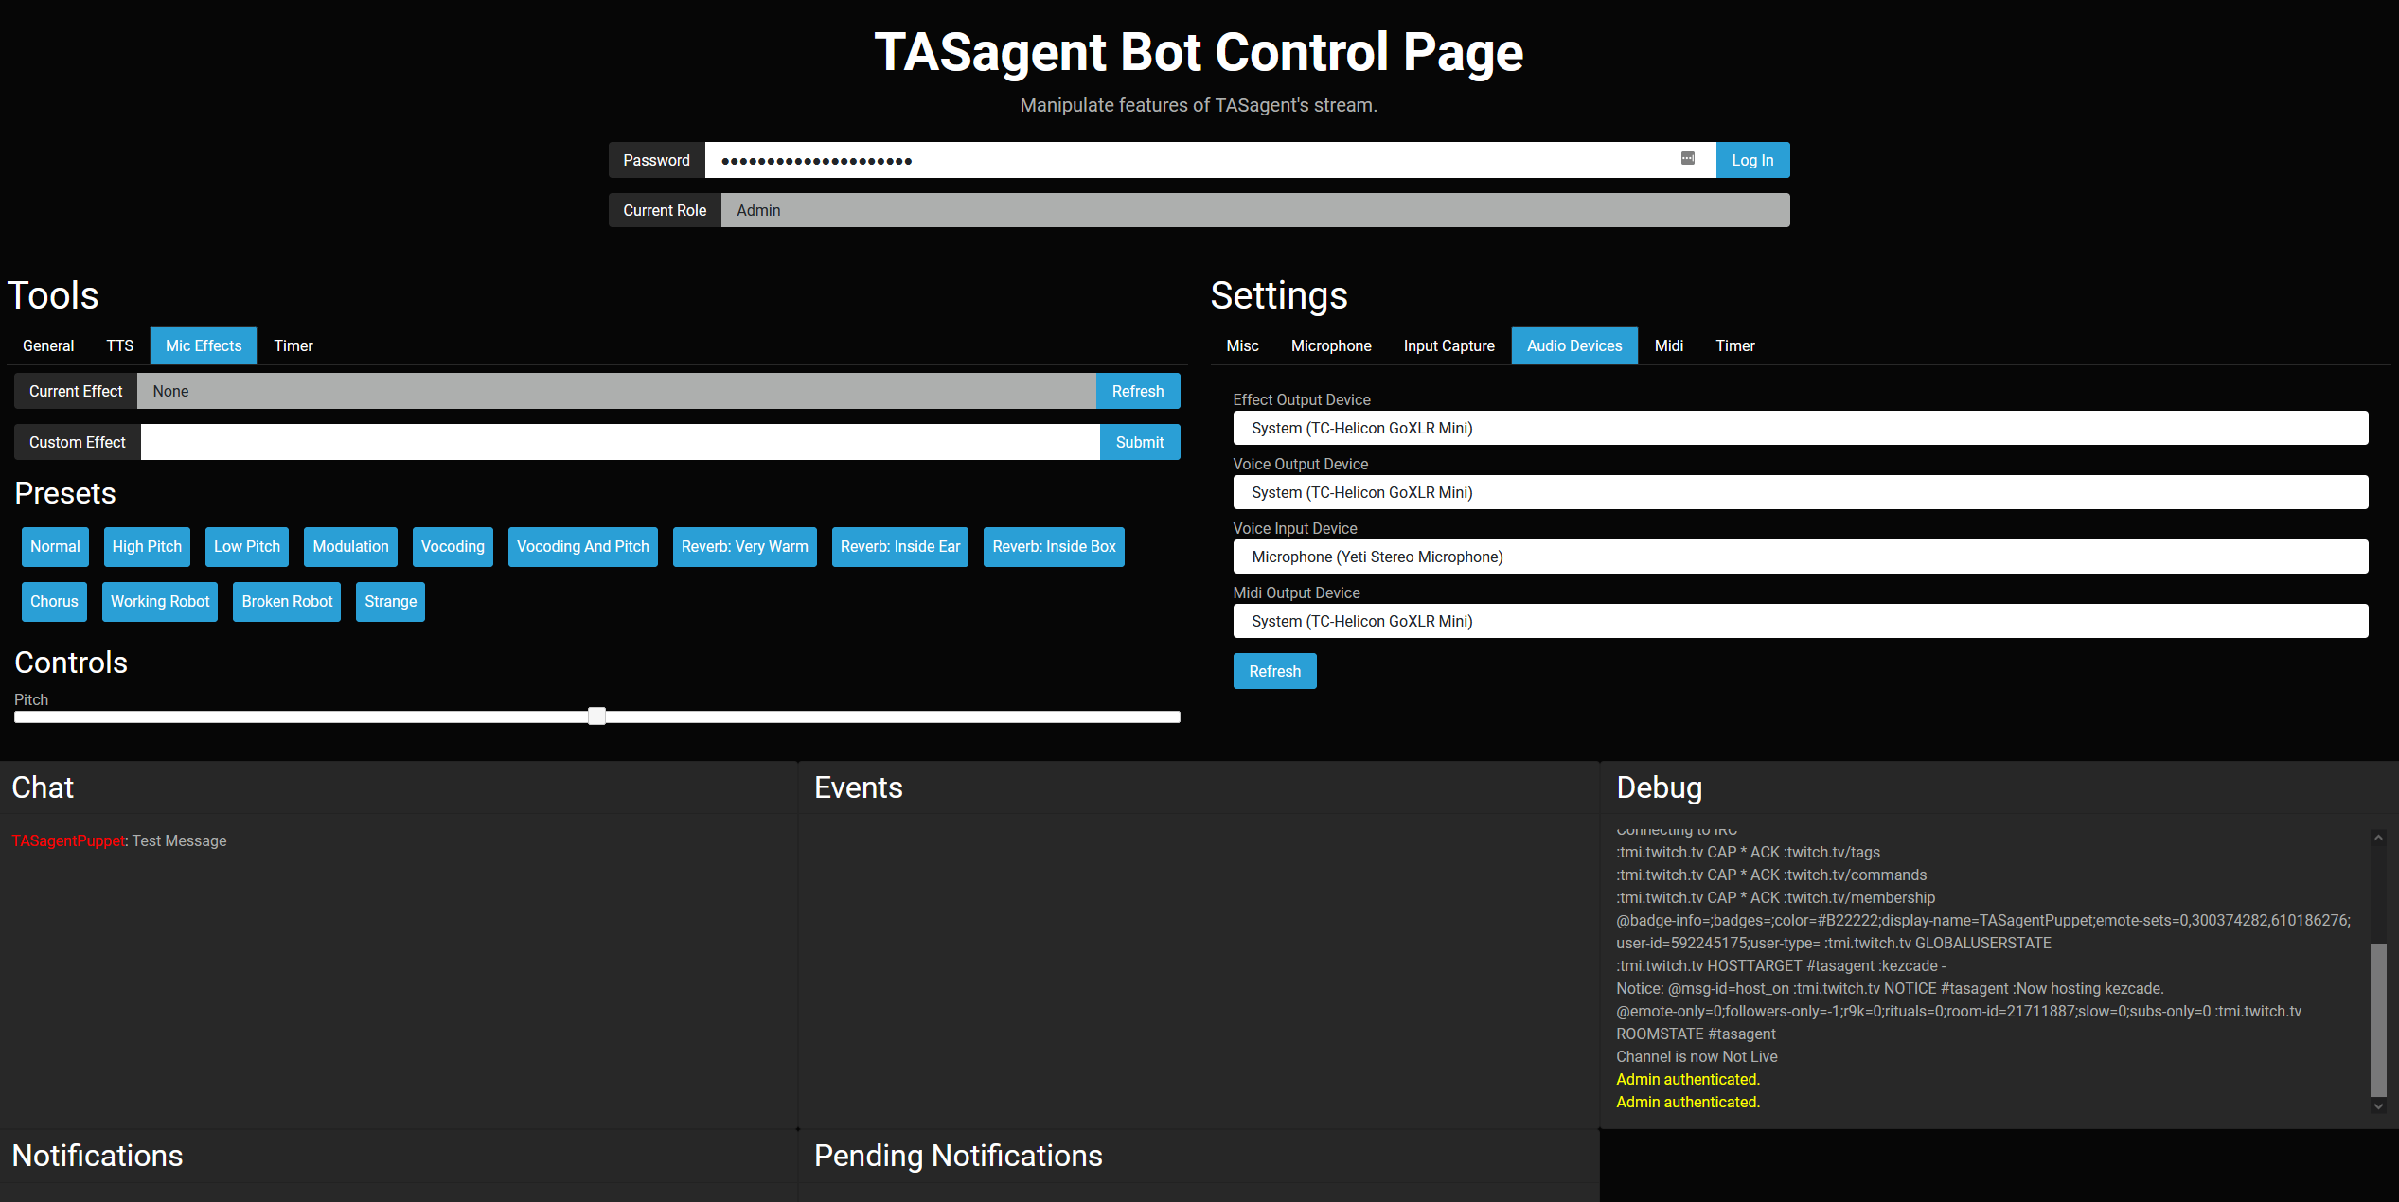Open the Effect Output Device dropdown
The height and width of the screenshot is (1202, 2399).
[x=1800, y=428]
